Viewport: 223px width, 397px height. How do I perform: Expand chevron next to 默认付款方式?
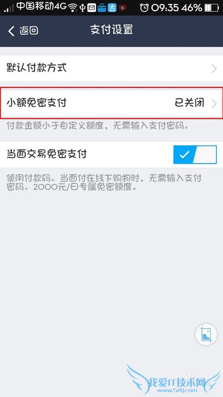coord(215,69)
